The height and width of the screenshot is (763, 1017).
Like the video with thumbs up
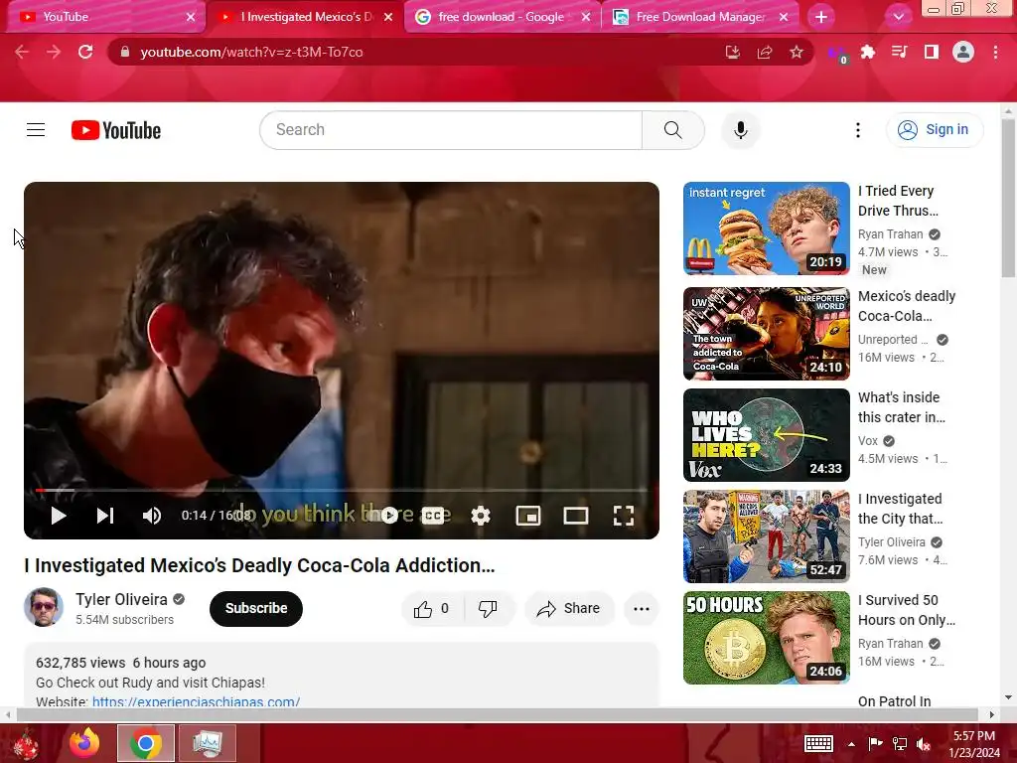coord(433,609)
